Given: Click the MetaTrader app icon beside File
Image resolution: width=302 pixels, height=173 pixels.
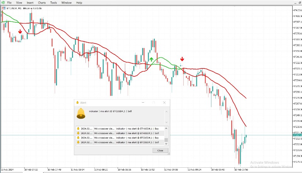Looking at the screenshot, I should (x=3, y=3).
